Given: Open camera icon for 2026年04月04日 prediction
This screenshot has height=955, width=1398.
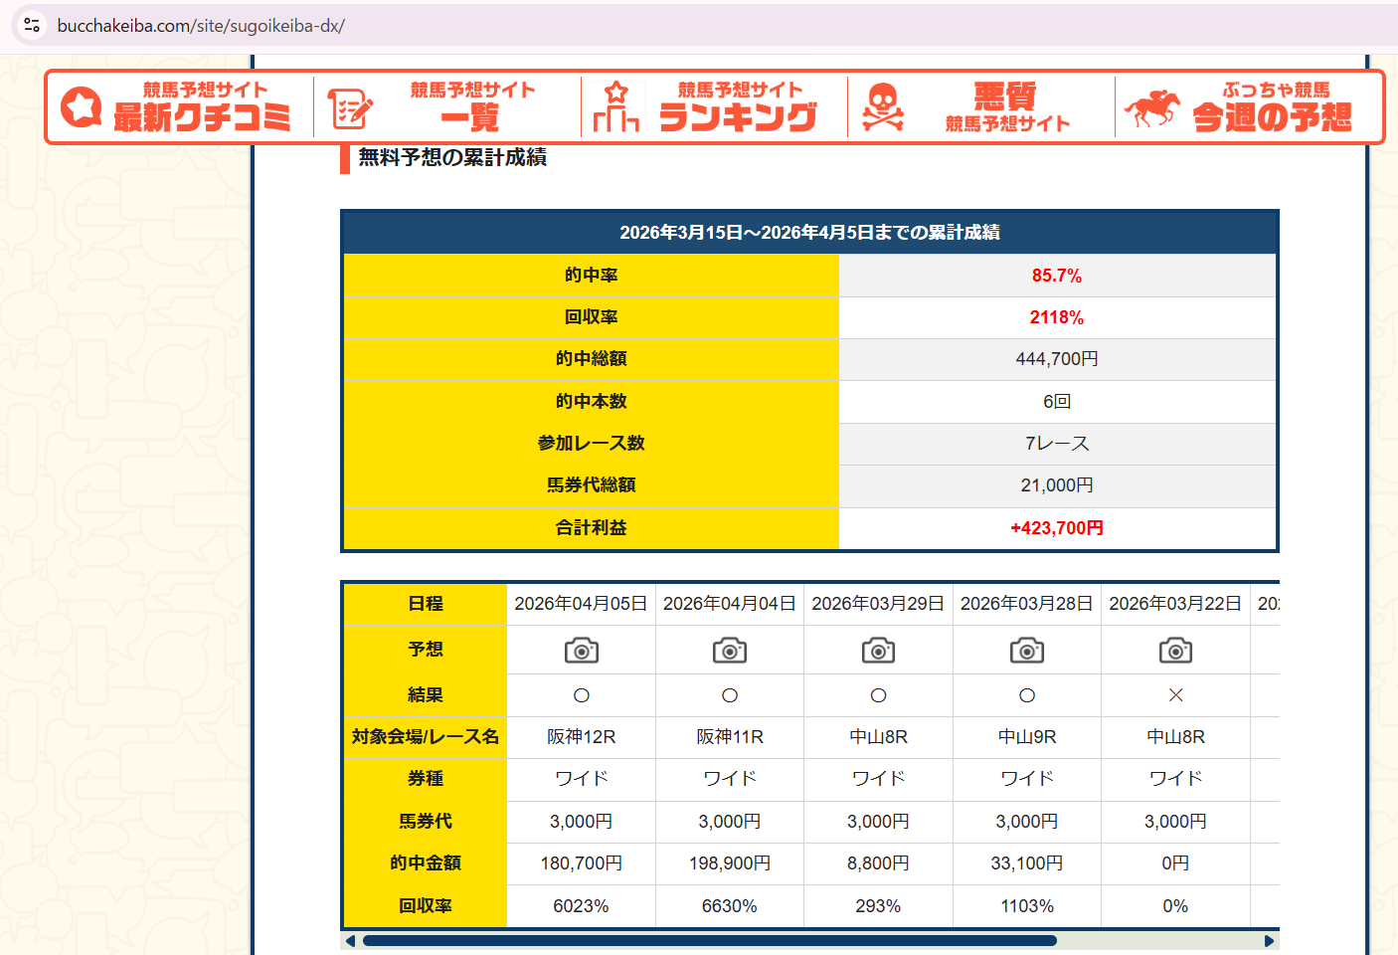Looking at the screenshot, I should coord(730,651).
